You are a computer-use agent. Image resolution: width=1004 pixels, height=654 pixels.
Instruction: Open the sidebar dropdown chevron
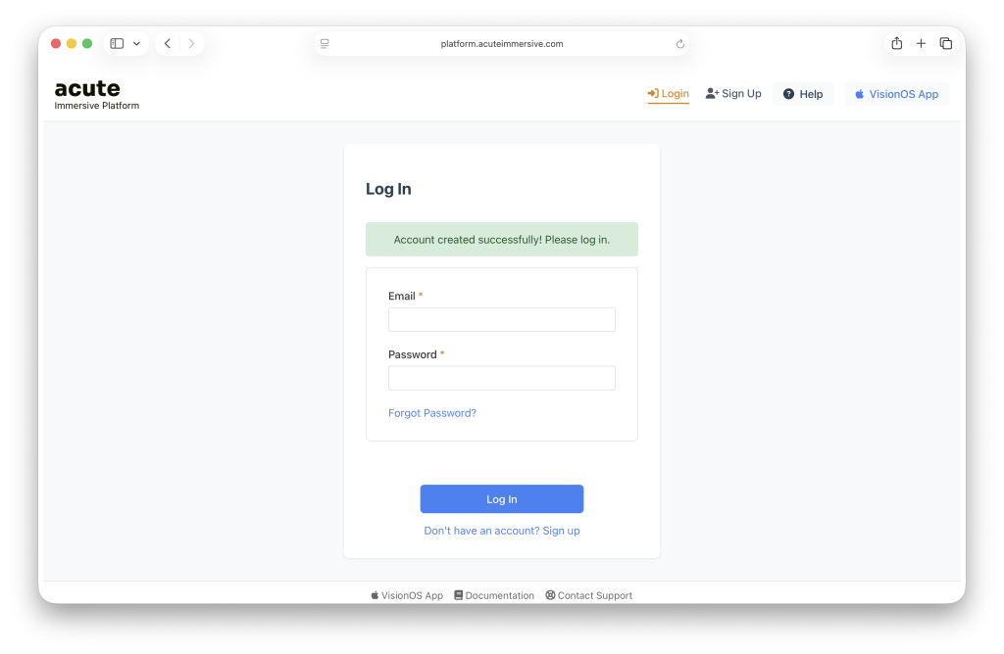137,43
